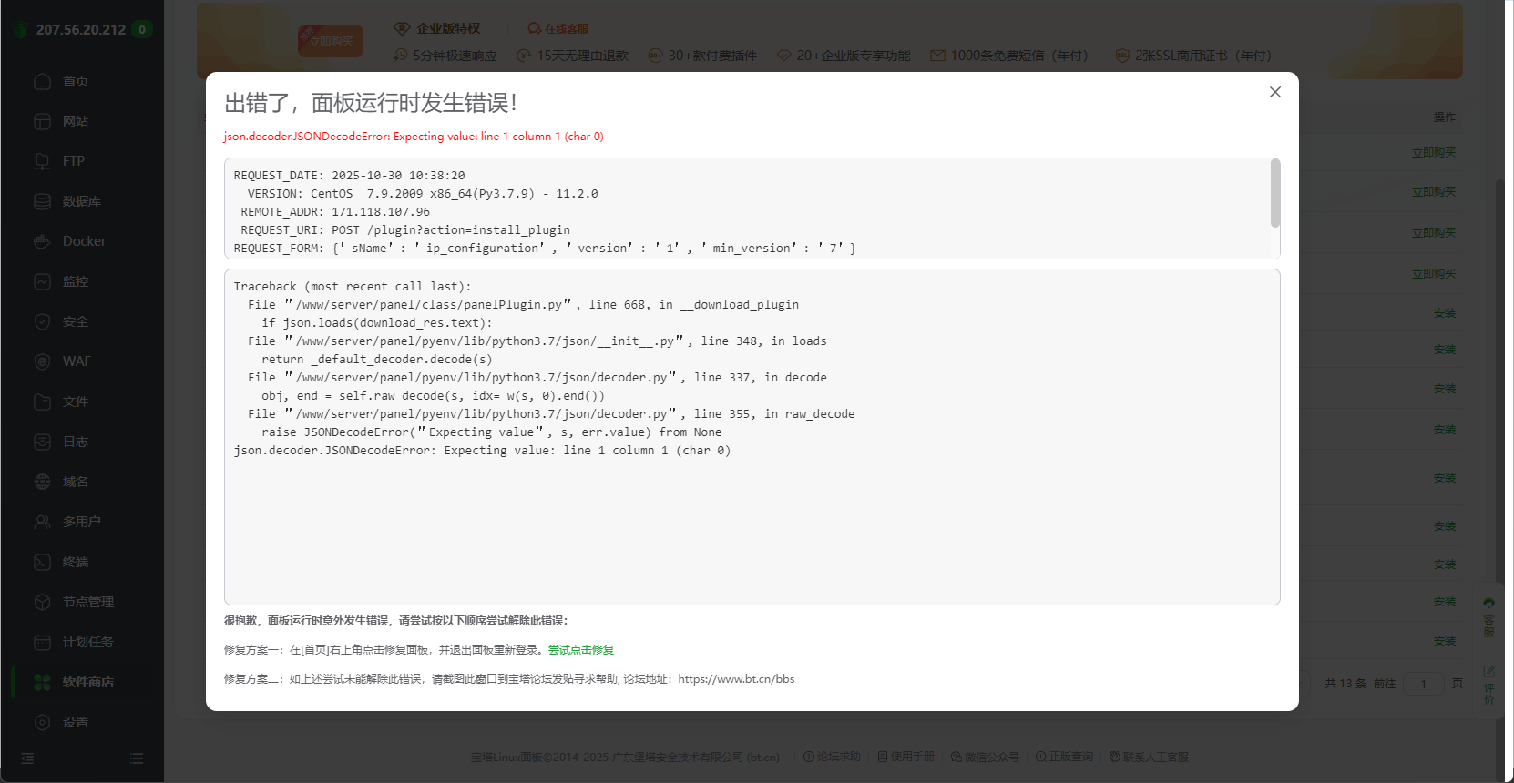Open the 论坛求助 forum help footer link
Screen dimensions: 1514x783
click(x=832, y=757)
